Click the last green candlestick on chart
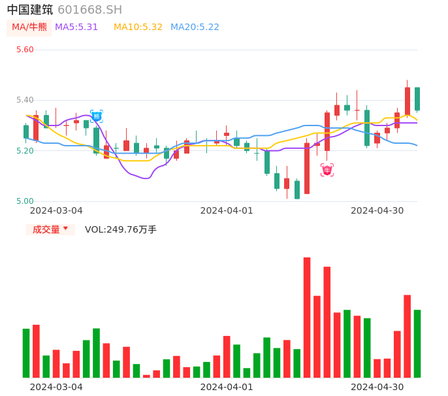The width and height of the screenshot is (448, 396). pos(417,99)
